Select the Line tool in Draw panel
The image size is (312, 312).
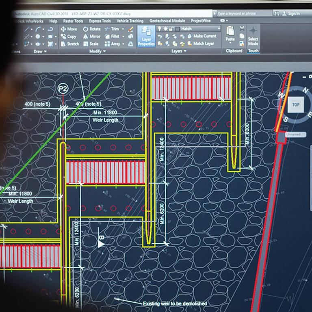[x=27, y=29]
